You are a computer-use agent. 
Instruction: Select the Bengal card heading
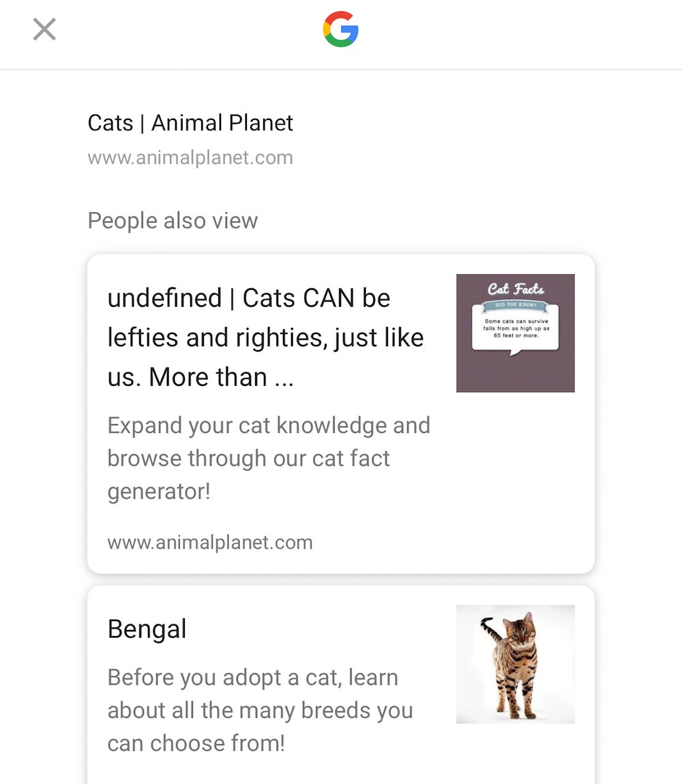coord(147,629)
